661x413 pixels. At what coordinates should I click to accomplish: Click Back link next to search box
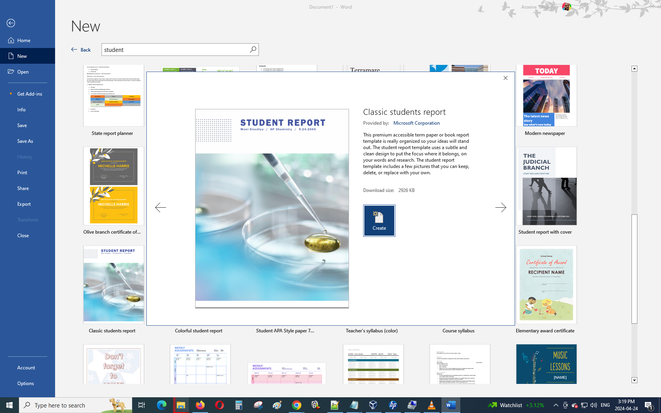(81, 50)
